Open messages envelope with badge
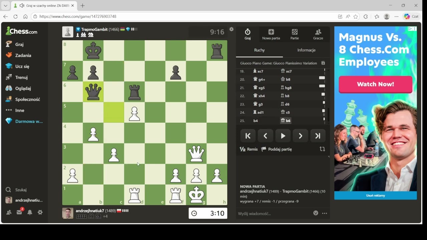Viewport: 427px width, 240px height. [19, 212]
